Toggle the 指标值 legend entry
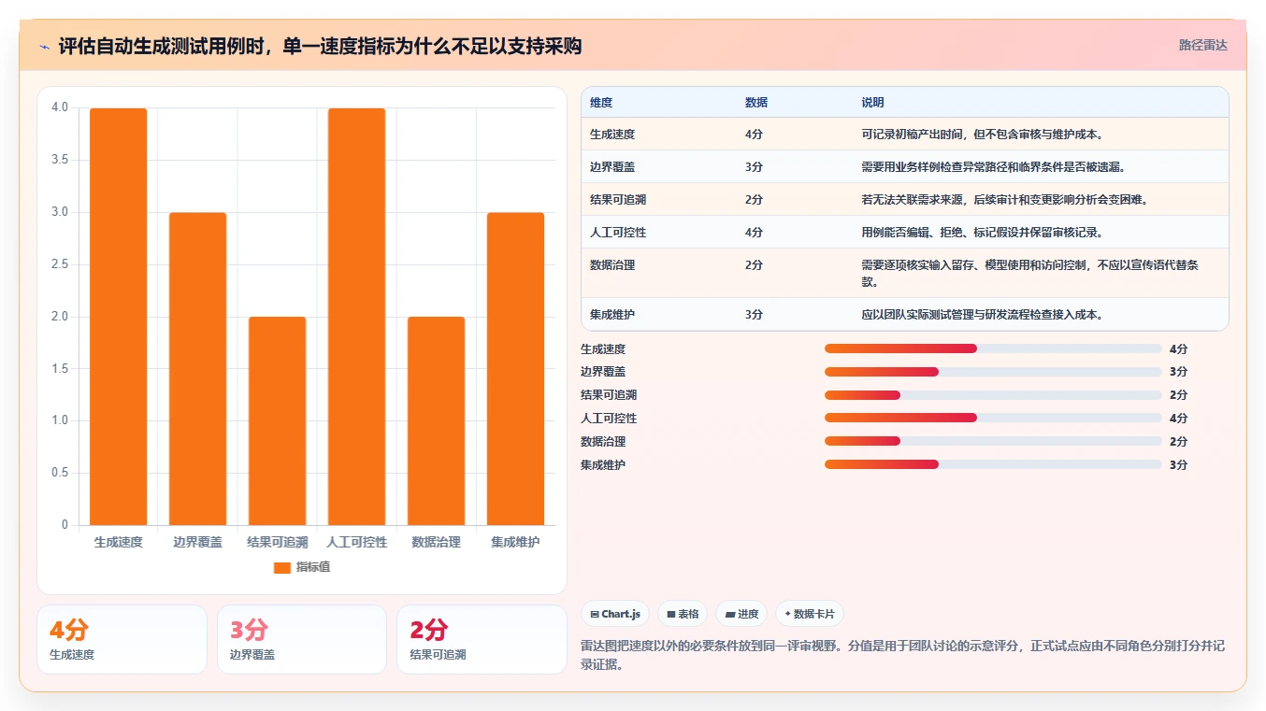The image size is (1266, 711). 302,567
